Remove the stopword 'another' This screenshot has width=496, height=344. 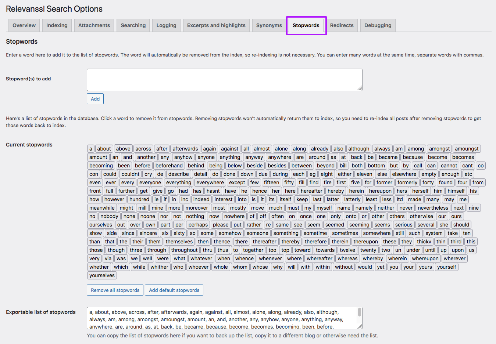[x=146, y=157]
